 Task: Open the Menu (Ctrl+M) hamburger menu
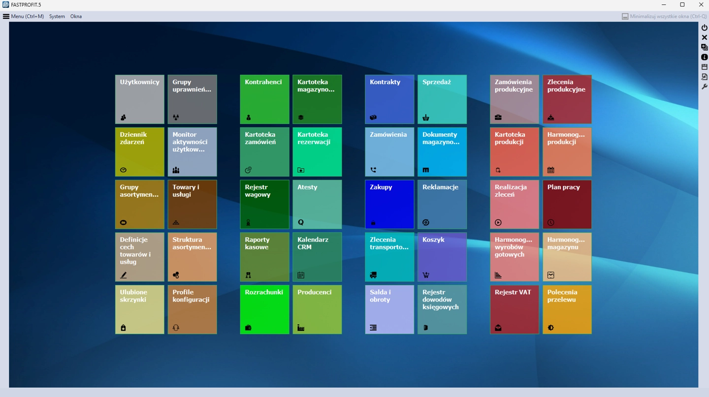[23, 16]
